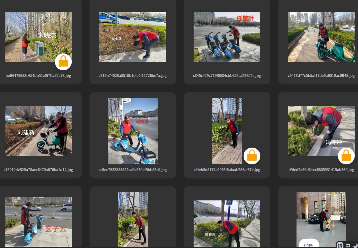The width and height of the screenshot is (358, 248).
Task: Open the 刘超 photo thumbnail
Action: pos(133,219)
